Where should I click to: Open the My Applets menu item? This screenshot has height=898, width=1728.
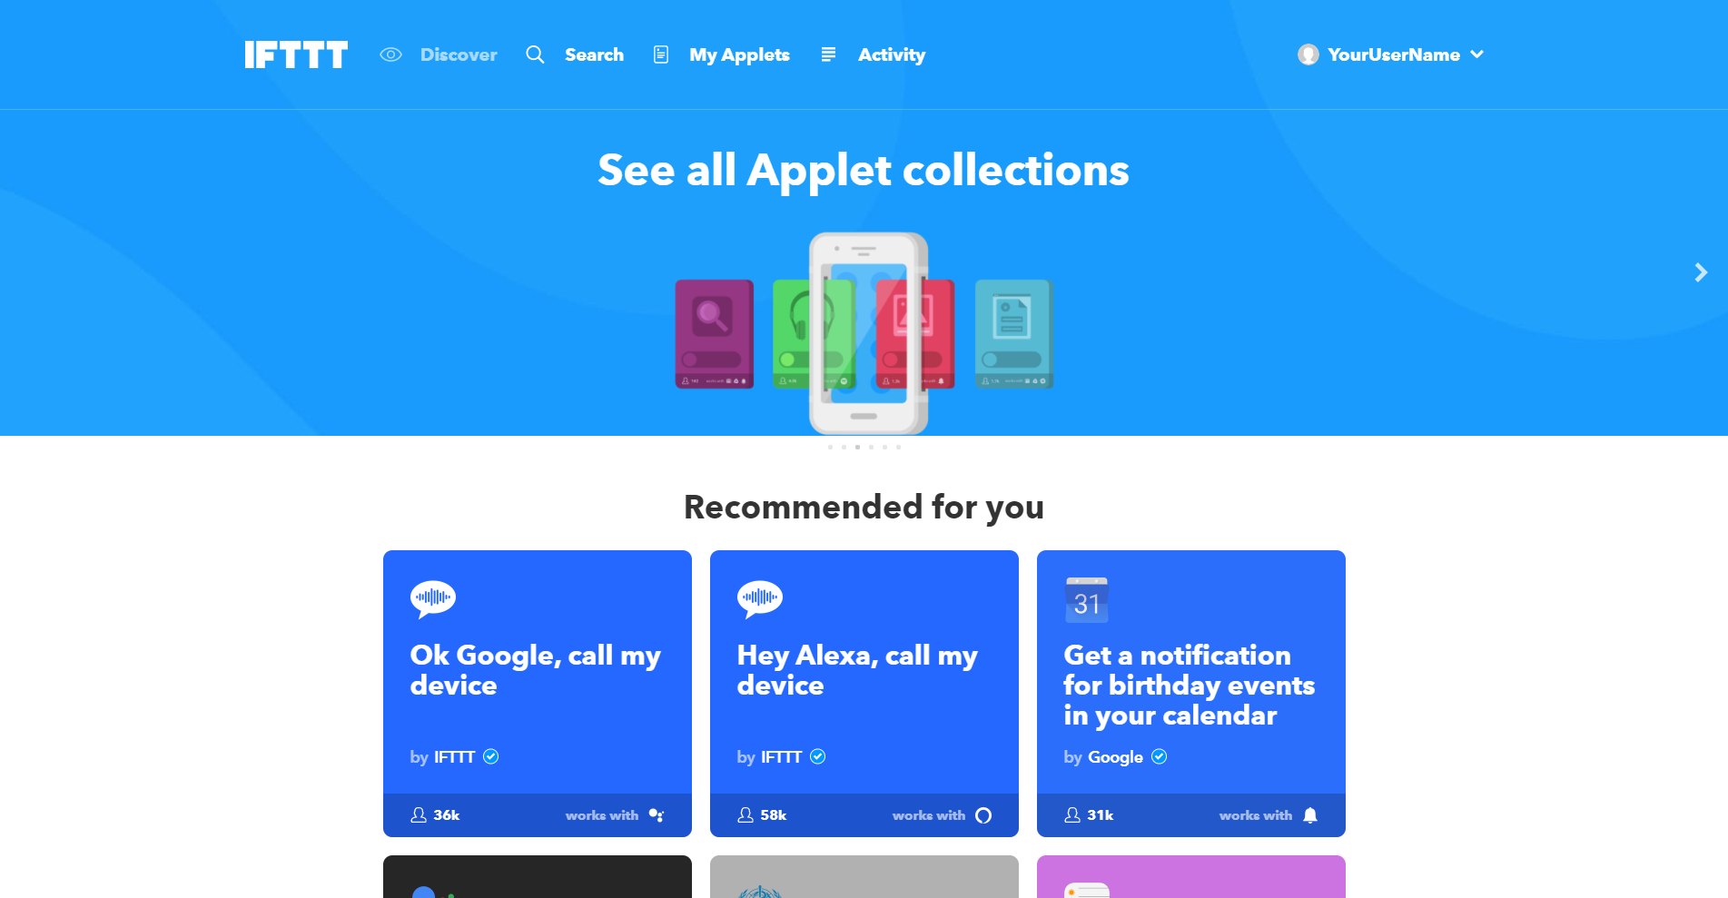pos(739,54)
